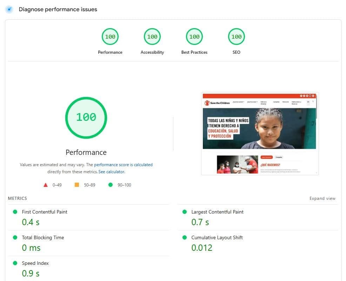The height and width of the screenshot is (281, 346).
Task: Click the green dot beside Cumulative Layout Shift
Action: click(185, 237)
